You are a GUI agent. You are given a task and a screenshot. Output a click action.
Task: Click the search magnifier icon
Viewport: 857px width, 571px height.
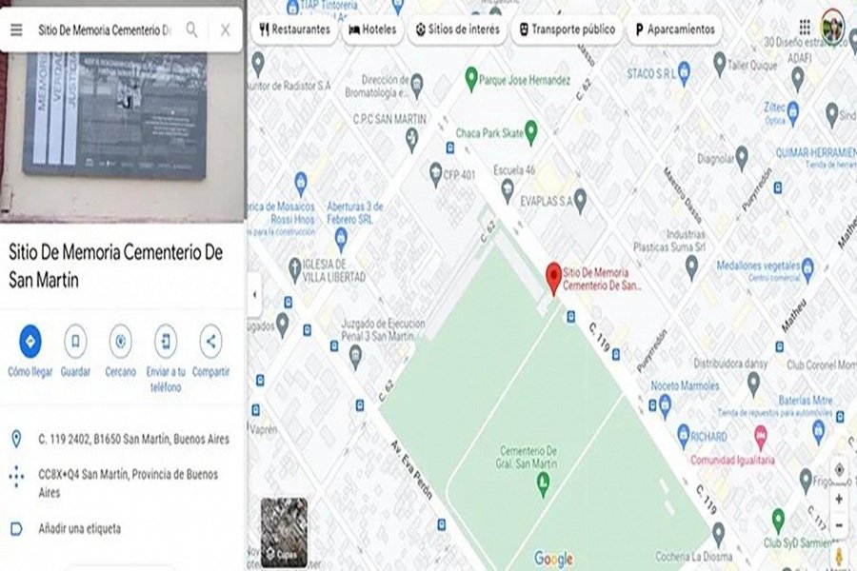tap(191, 30)
